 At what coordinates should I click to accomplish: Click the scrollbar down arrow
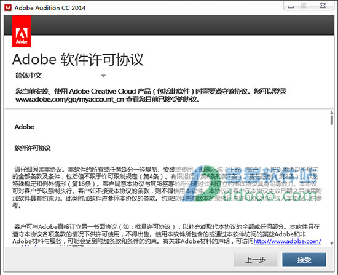pos(331,244)
